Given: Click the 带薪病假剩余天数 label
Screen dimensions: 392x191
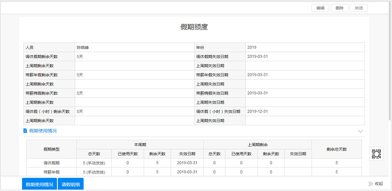Looking at the screenshot, I should tap(42, 93).
